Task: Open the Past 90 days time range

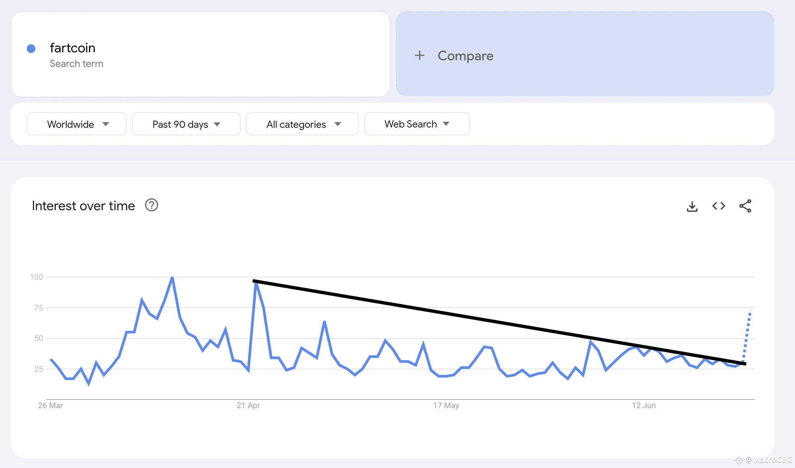Action: [x=186, y=124]
